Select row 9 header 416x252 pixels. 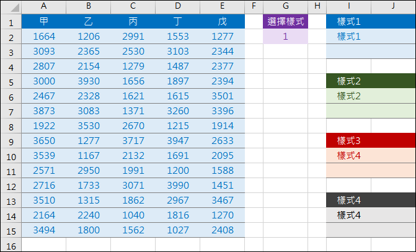[x=11, y=140]
